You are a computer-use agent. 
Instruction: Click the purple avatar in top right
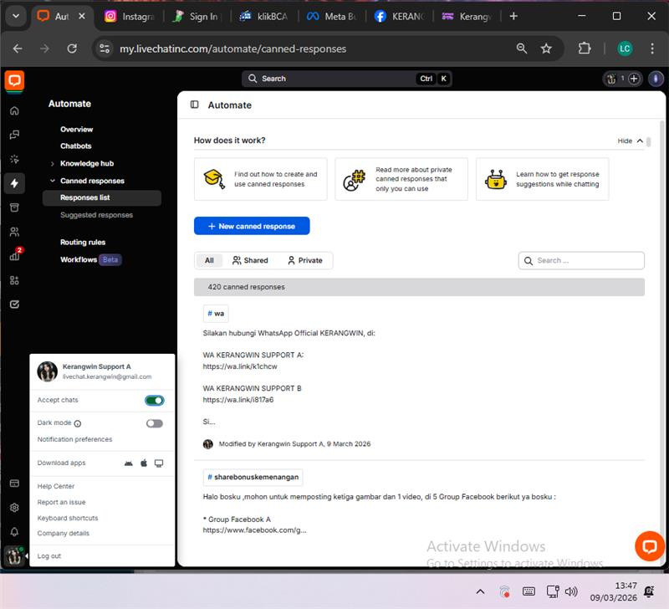(x=656, y=79)
